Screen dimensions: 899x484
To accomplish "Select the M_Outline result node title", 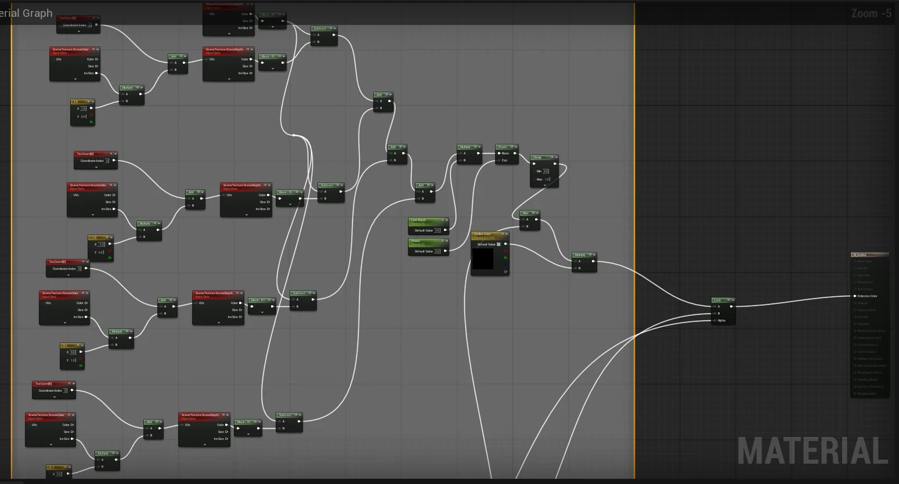I will point(860,255).
